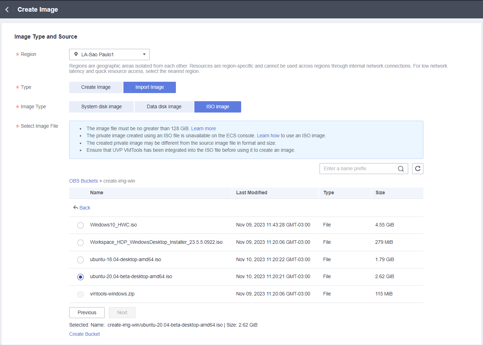483x345 pixels.
Task: Switch to Import Image type
Action: (150, 87)
